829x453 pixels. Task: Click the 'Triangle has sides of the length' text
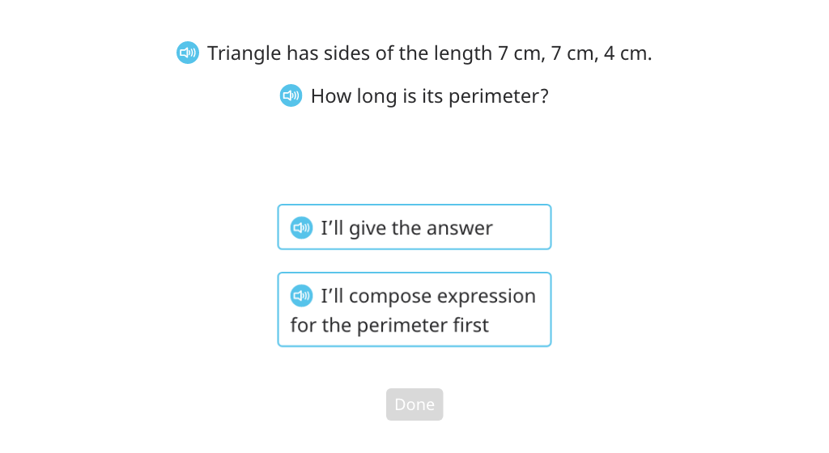(350, 53)
